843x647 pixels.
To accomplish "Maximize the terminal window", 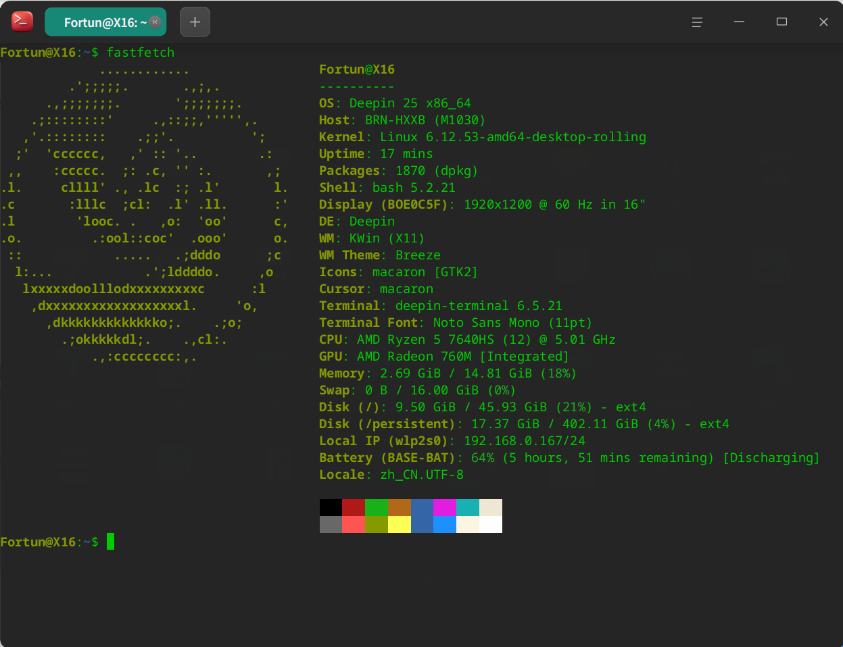I will coord(781,22).
